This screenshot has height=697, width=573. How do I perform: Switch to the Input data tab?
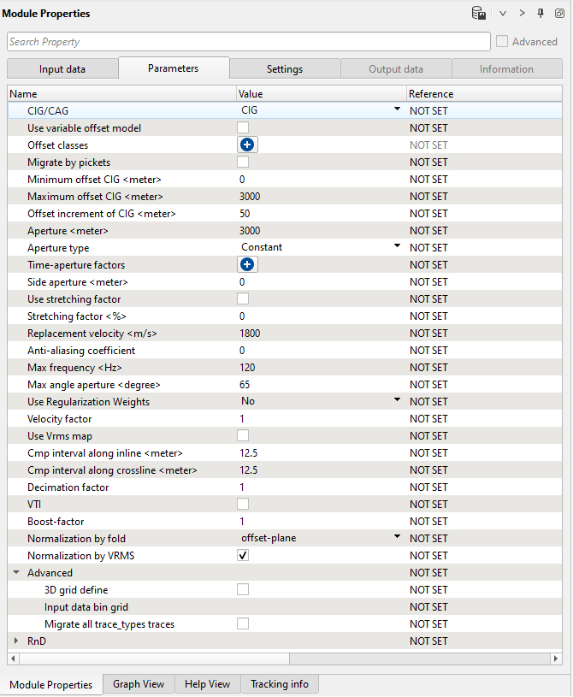62,69
